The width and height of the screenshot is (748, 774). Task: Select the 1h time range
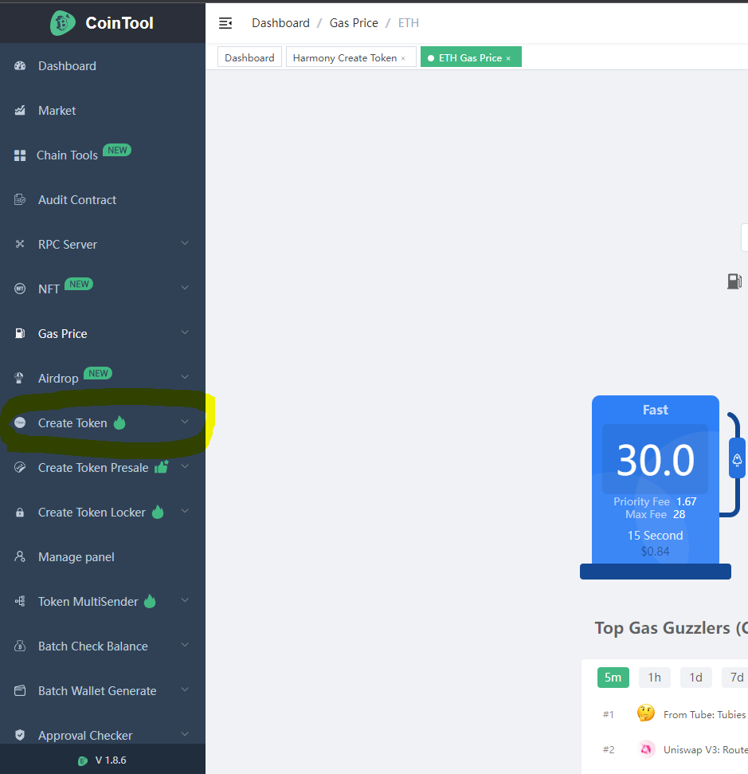pos(654,678)
